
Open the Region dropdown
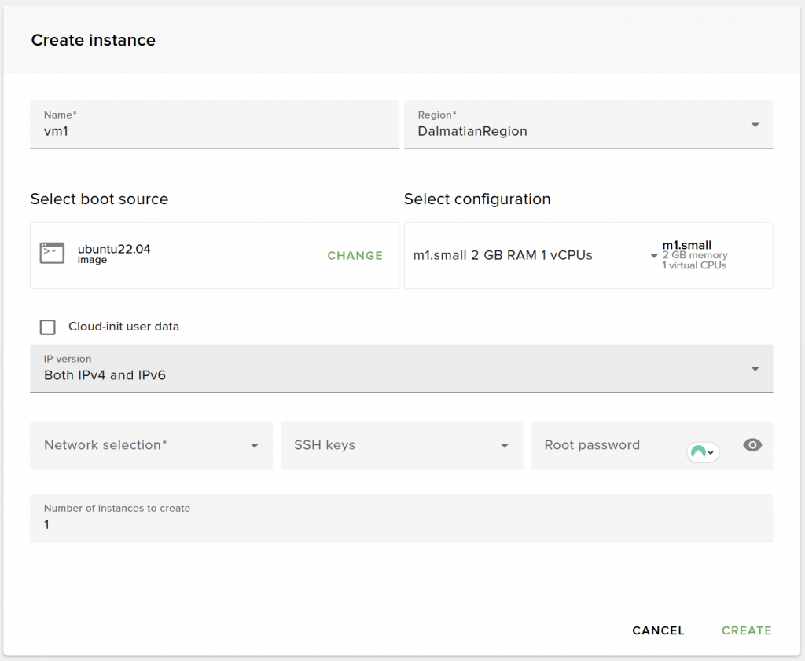[588, 125]
